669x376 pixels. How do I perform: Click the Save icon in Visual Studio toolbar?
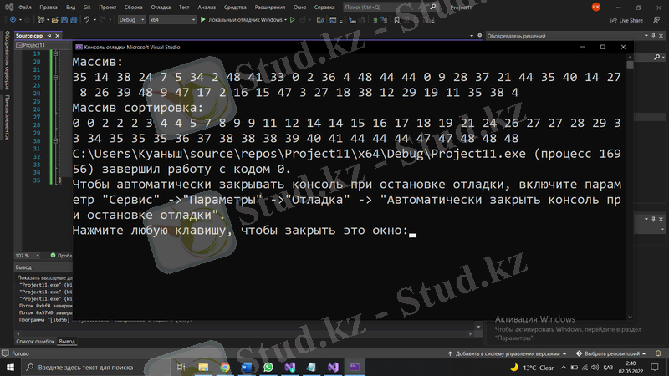64,19
